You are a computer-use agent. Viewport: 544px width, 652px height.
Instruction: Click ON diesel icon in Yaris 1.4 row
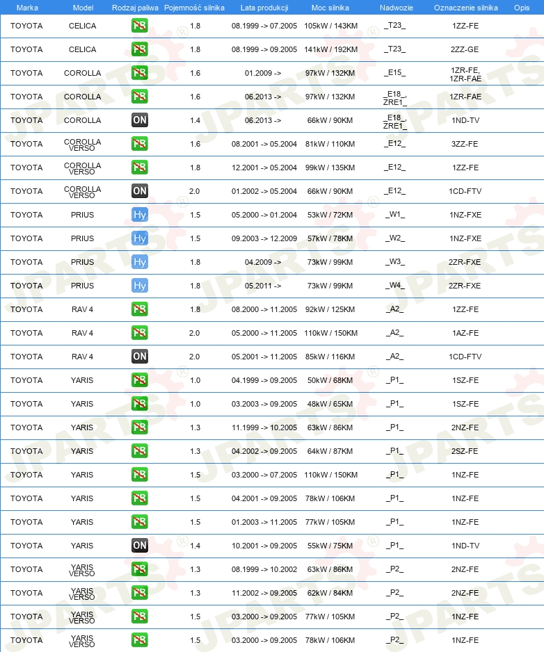139,546
